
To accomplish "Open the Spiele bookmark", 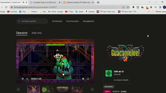I will coord(79,12).
